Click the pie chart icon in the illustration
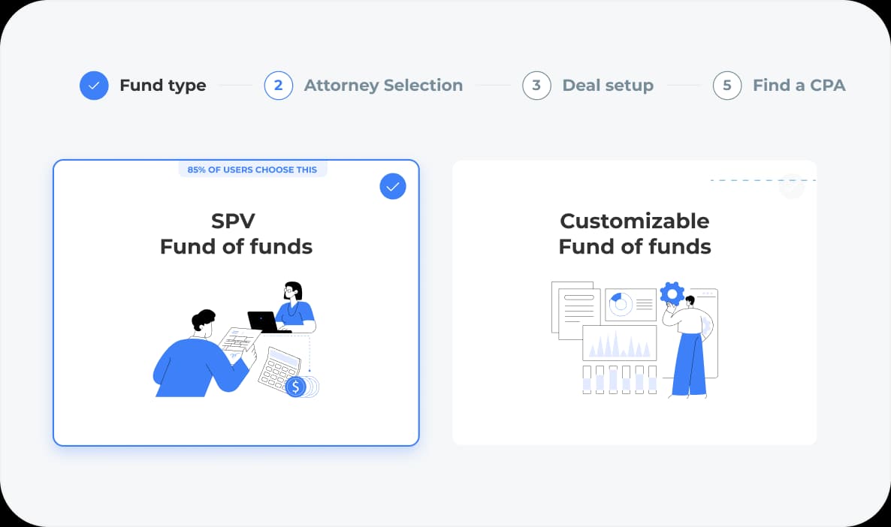 pos(621,303)
